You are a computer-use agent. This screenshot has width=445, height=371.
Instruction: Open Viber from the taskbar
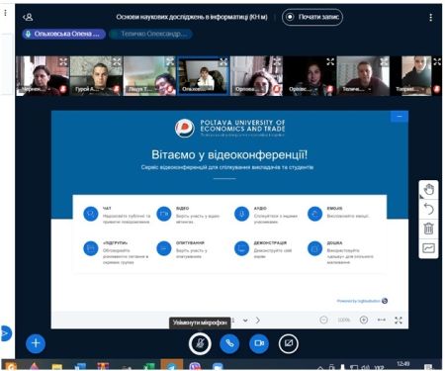click(x=195, y=366)
